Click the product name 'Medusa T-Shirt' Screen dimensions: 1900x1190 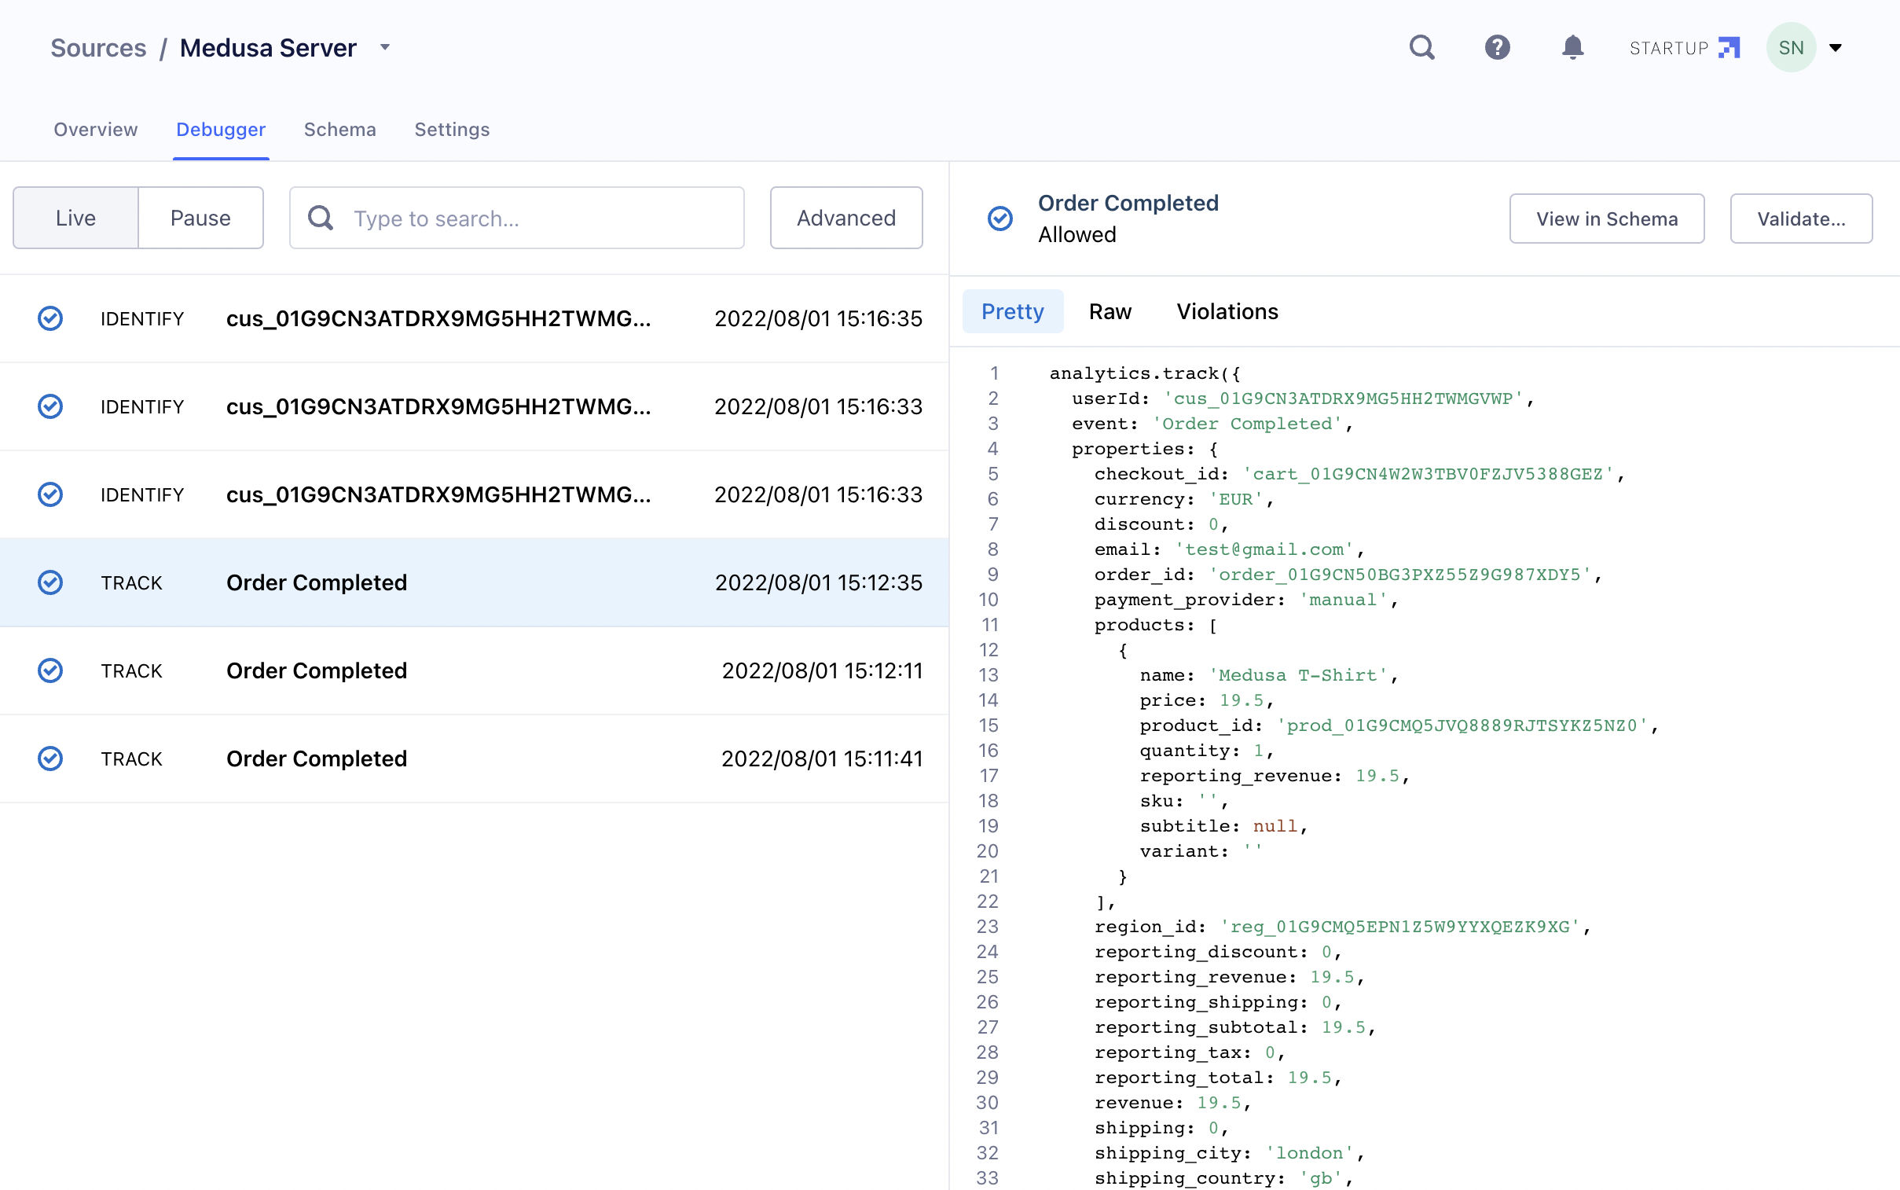(x=1298, y=676)
